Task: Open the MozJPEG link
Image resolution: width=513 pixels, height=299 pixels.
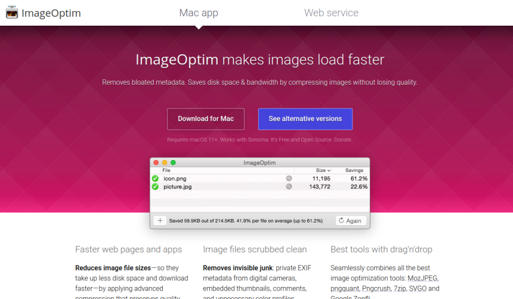Action: point(422,278)
